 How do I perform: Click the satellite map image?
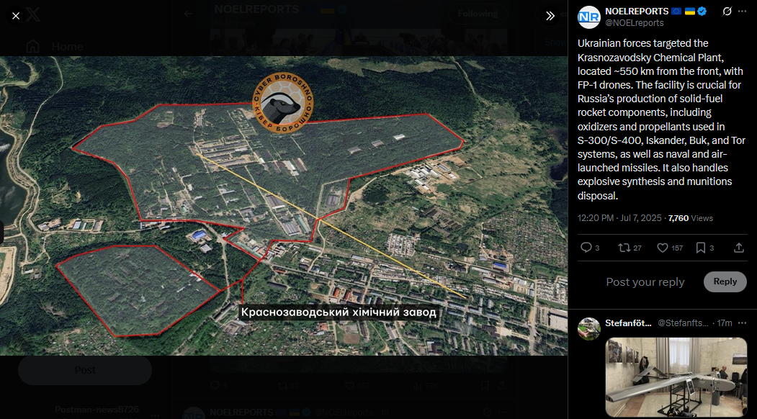click(284, 206)
